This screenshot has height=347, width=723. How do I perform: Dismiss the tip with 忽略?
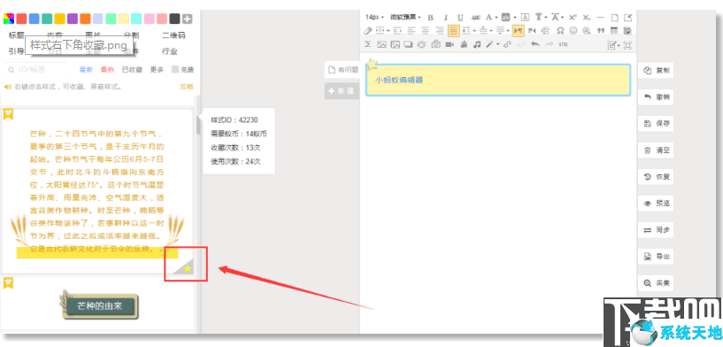click(x=187, y=87)
